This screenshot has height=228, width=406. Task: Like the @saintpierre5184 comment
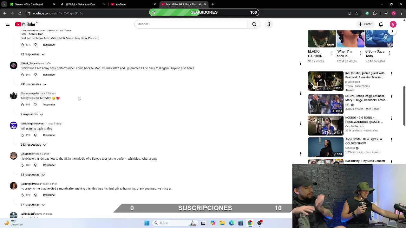(x=22, y=195)
